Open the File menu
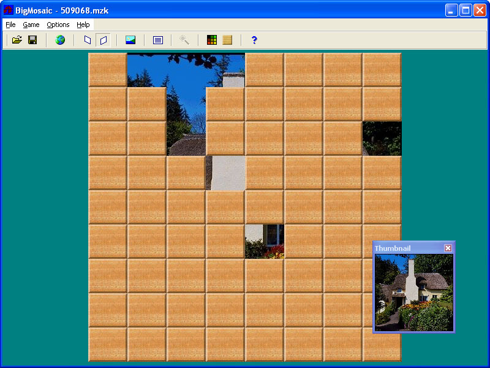Viewport: 490px width, 368px height. coord(10,25)
